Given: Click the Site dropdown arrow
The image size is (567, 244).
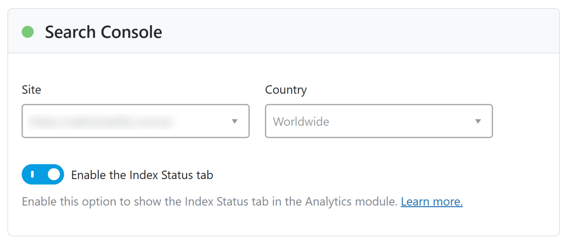Looking at the screenshot, I should point(234,121).
